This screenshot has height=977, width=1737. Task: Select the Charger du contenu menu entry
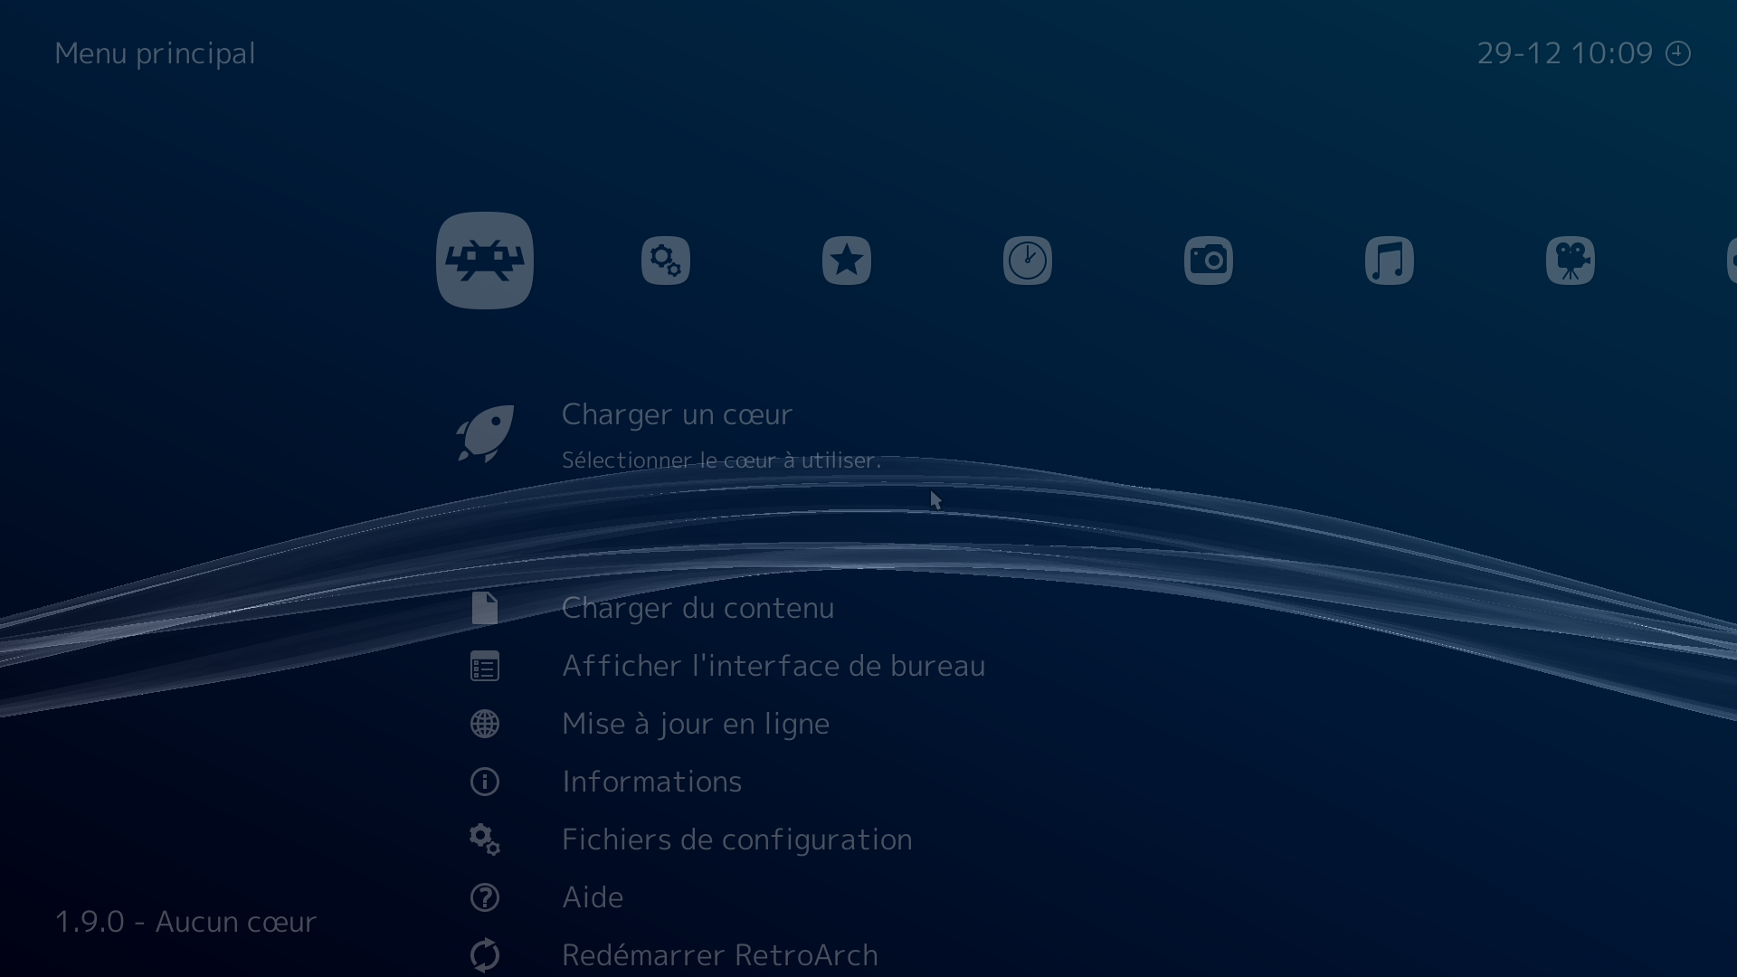tap(698, 607)
